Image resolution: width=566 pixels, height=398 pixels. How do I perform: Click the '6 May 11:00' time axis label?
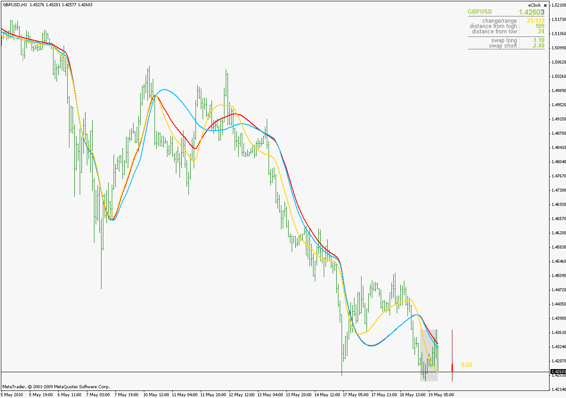69,394
